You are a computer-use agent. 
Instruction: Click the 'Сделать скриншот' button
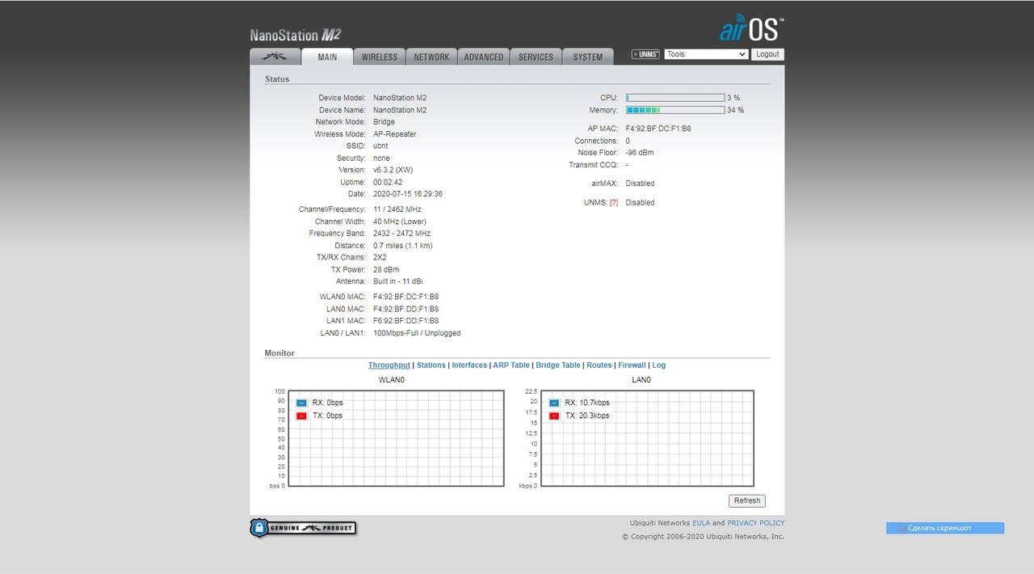(945, 528)
